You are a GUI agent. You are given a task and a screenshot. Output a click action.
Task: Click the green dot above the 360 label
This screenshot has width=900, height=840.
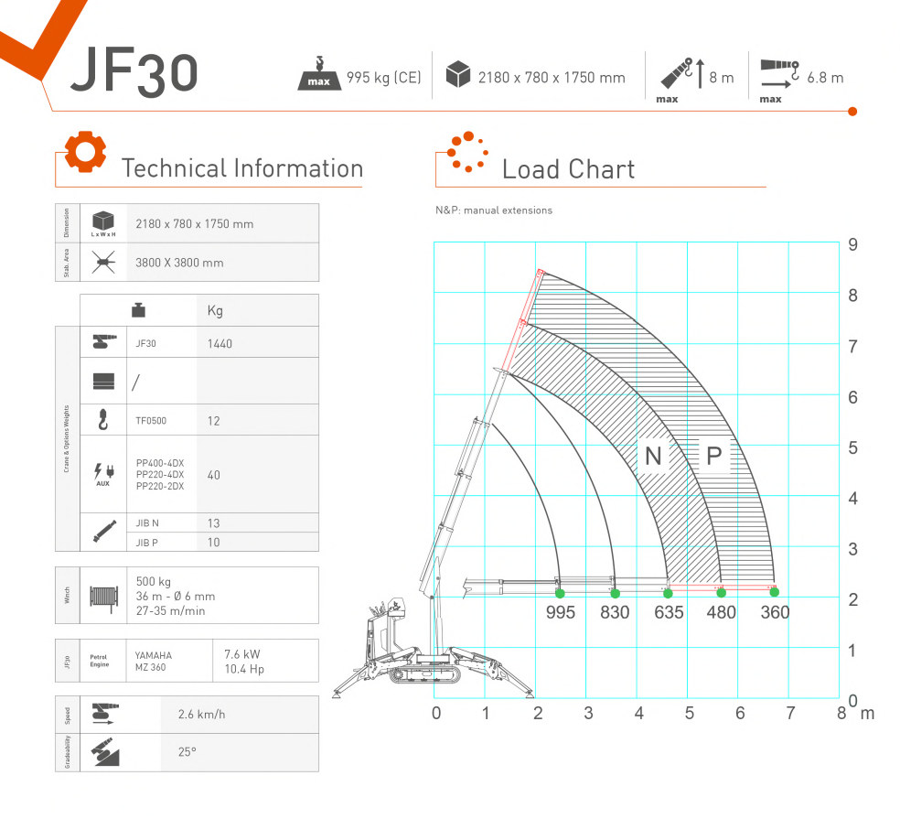coord(774,593)
